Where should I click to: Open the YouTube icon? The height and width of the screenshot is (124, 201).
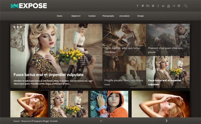coord(168,6)
